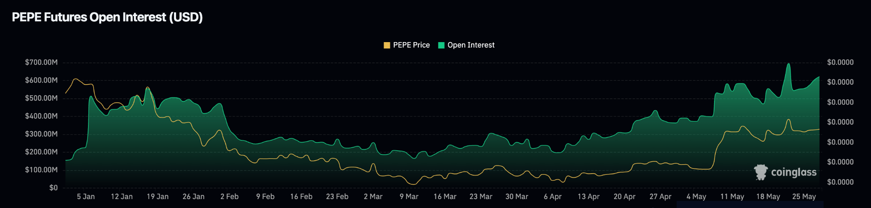Click the $0 axis label
The width and height of the screenshot is (871, 208).
53,188
